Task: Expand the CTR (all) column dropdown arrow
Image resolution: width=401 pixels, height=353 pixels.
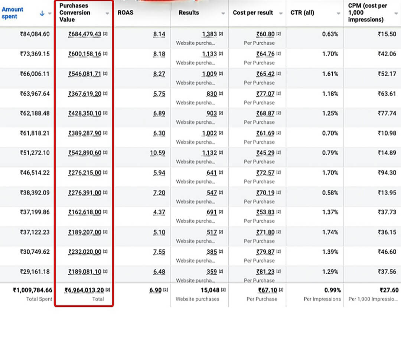Action: [338, 13]
